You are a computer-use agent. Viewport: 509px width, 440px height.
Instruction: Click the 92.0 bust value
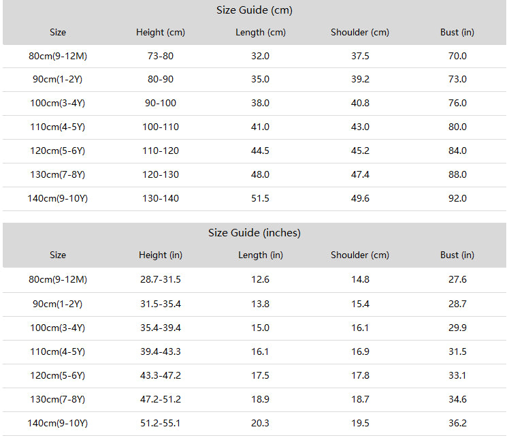click(457, 198)
